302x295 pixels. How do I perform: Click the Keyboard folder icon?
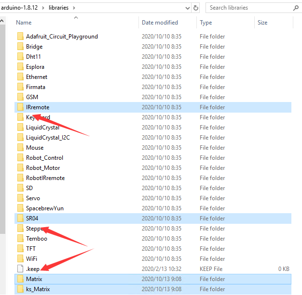(x=20, y=117)
